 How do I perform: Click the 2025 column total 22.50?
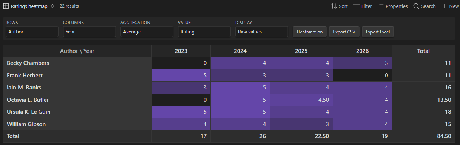click(301, 136)
